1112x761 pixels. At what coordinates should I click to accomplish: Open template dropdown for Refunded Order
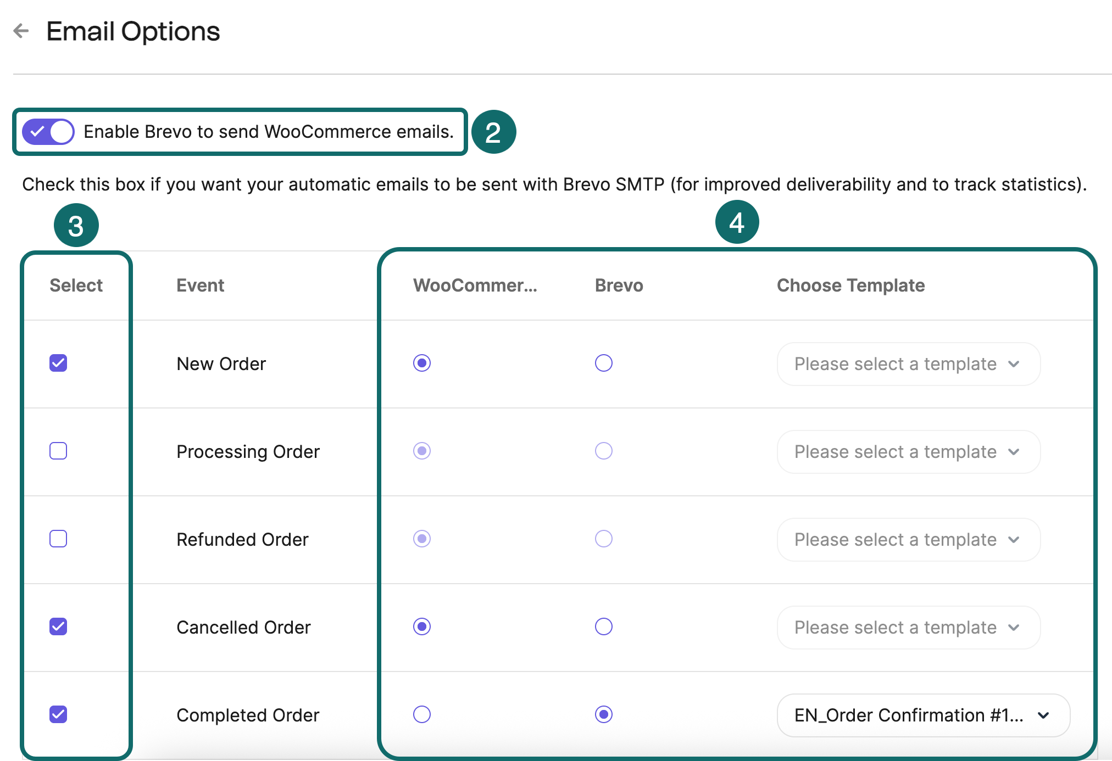(x=908, y=539)
